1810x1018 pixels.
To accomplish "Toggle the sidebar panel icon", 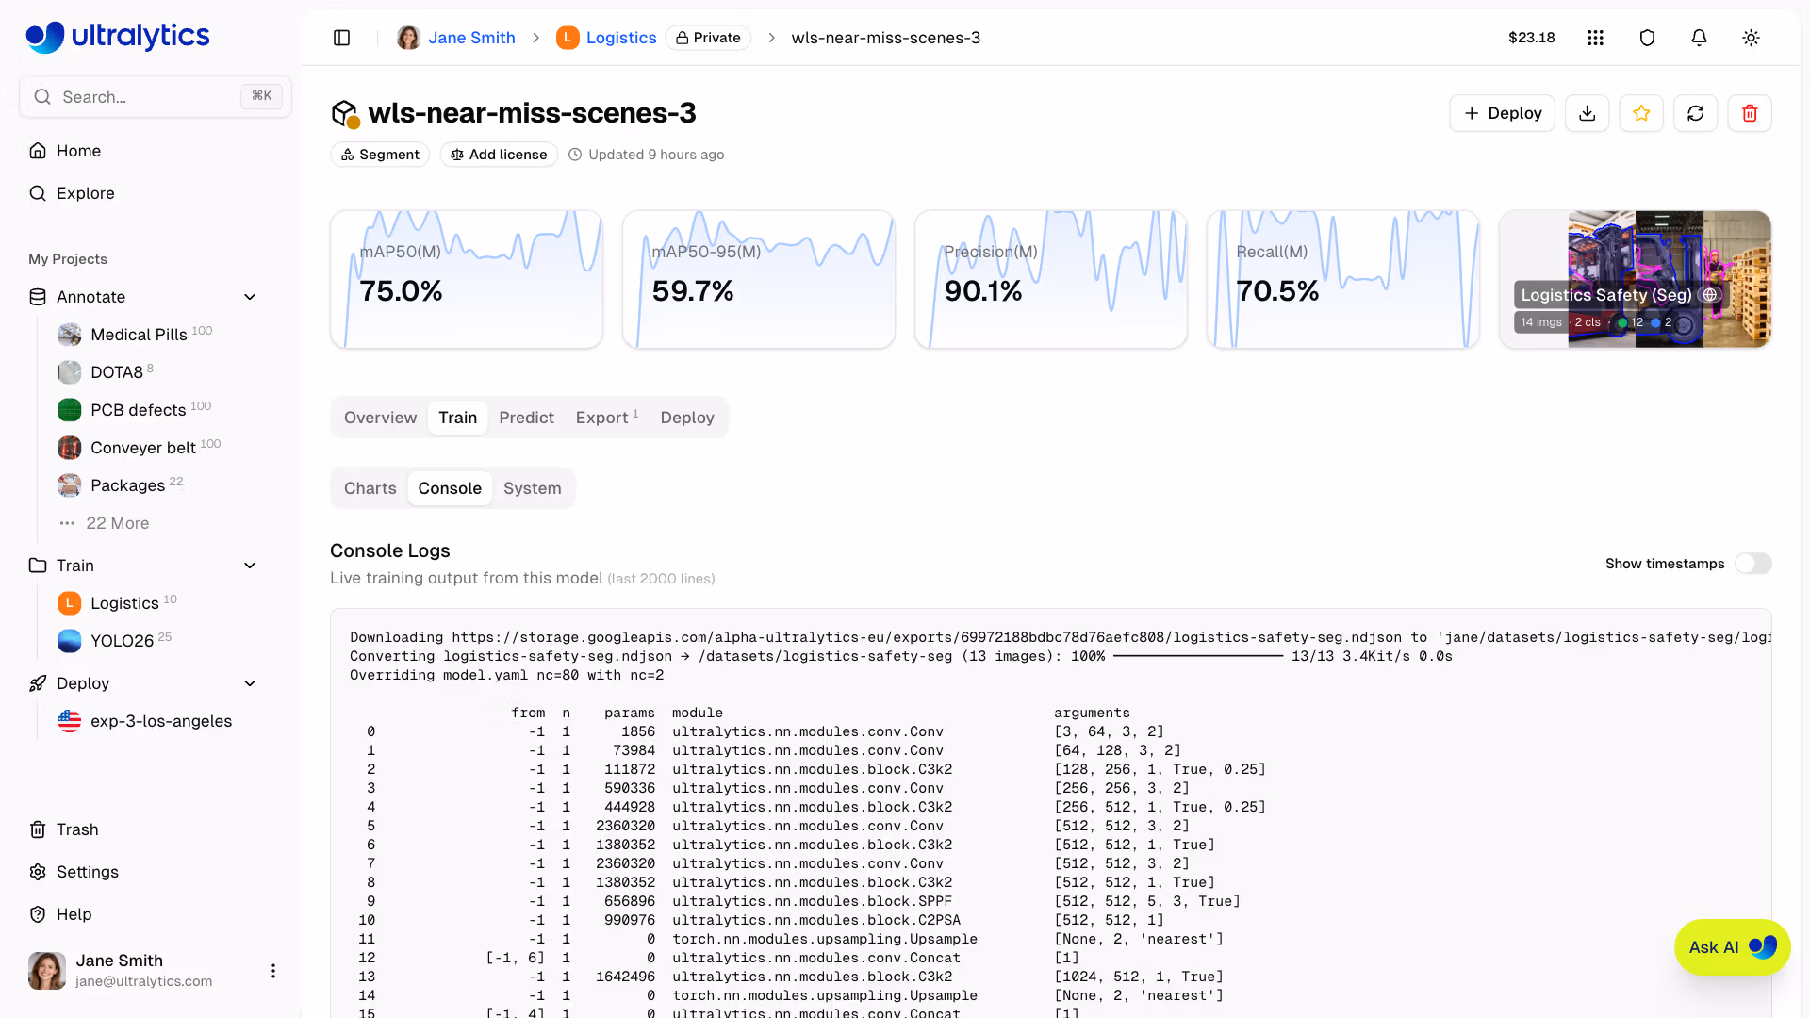I will coord(342,38).
